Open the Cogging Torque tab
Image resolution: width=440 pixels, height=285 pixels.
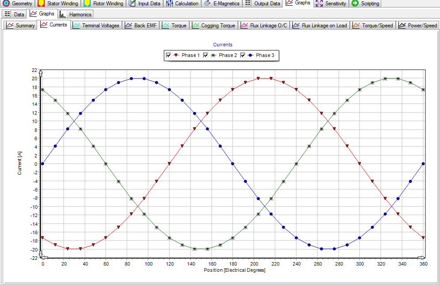click(x=214, y=26)
